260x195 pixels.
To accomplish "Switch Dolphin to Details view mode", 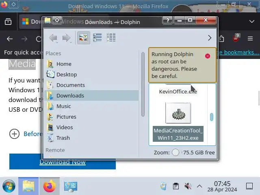I will (x=111, y=38).
